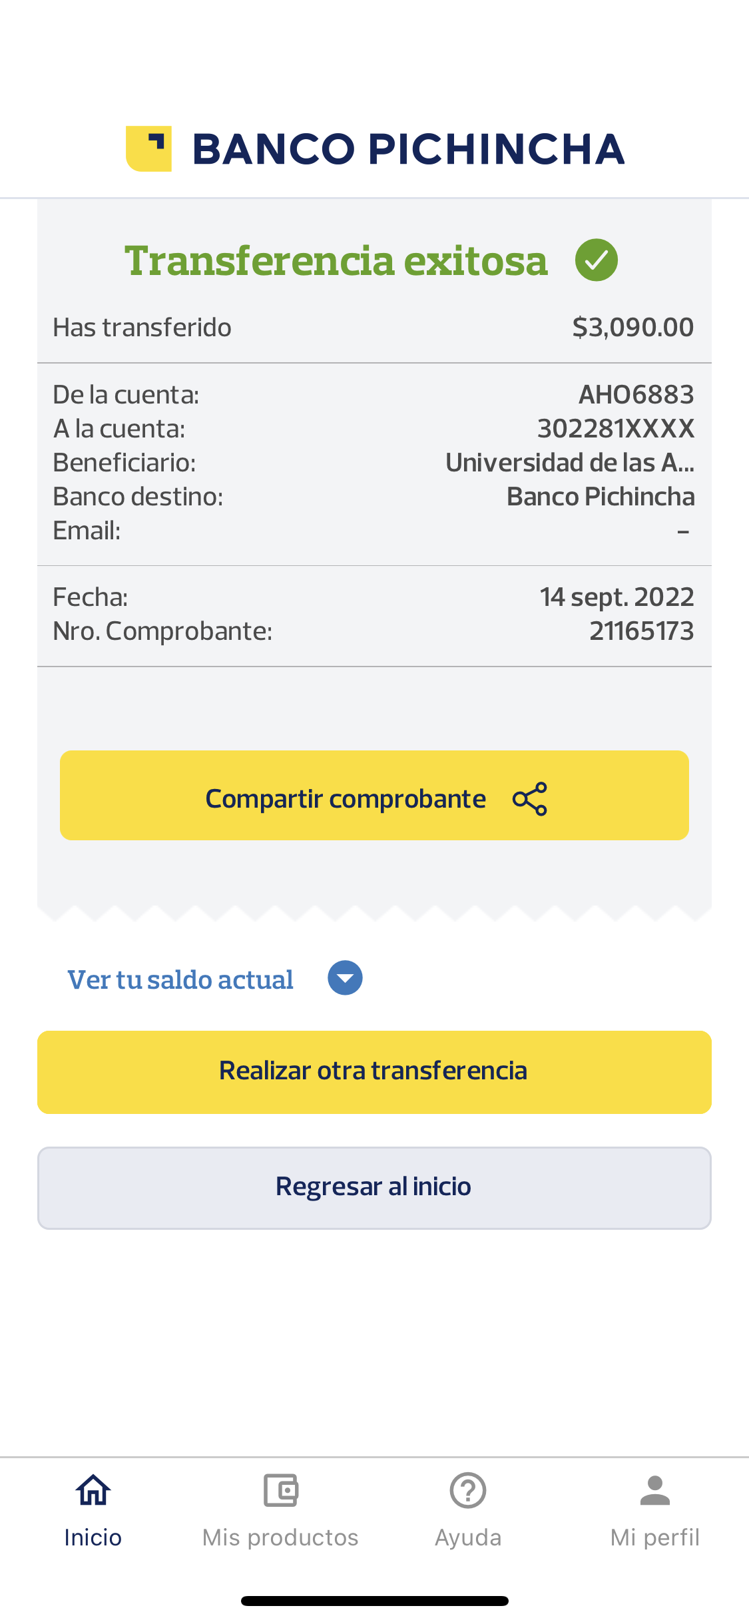Expand the blue saldo actual arrow
Screen dimensions: 749x1622
tap(345, 978)
